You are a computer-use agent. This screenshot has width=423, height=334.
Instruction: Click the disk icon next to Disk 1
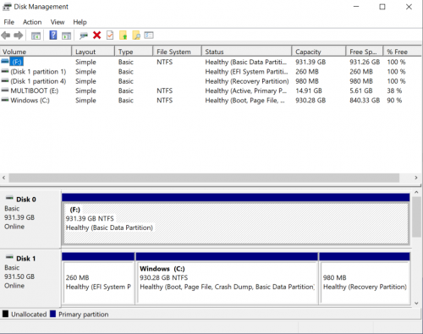point(9,257)
